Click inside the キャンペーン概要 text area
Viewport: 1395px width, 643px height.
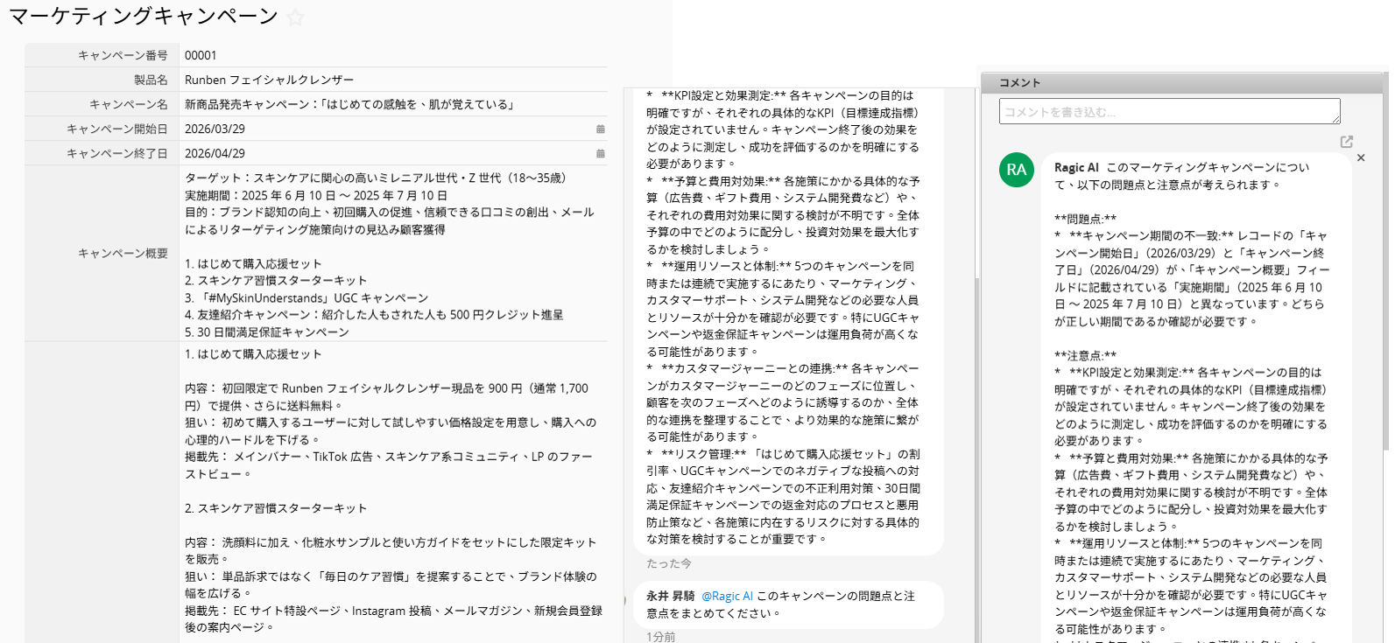point(390,254)
